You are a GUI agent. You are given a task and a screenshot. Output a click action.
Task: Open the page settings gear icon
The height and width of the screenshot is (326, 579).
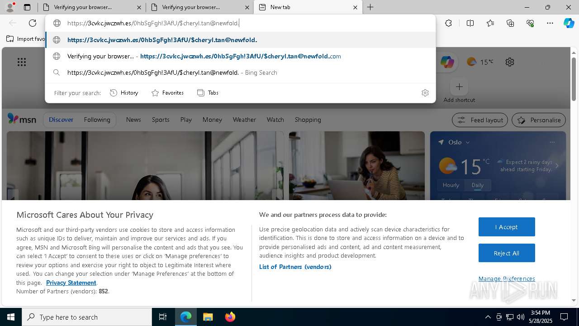510,62
